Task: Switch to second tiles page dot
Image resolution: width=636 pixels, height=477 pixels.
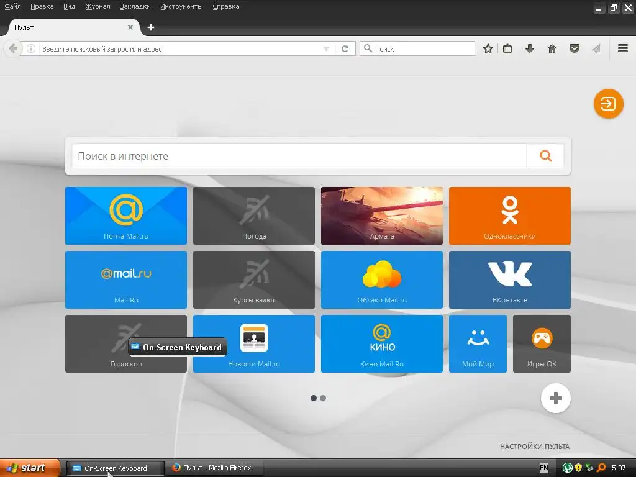Action: pyautogui.click(x=323, y=398)
